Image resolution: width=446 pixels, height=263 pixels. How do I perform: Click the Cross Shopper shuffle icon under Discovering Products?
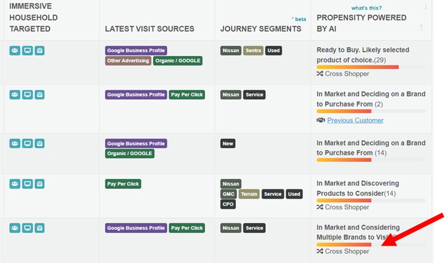[320, 207]
